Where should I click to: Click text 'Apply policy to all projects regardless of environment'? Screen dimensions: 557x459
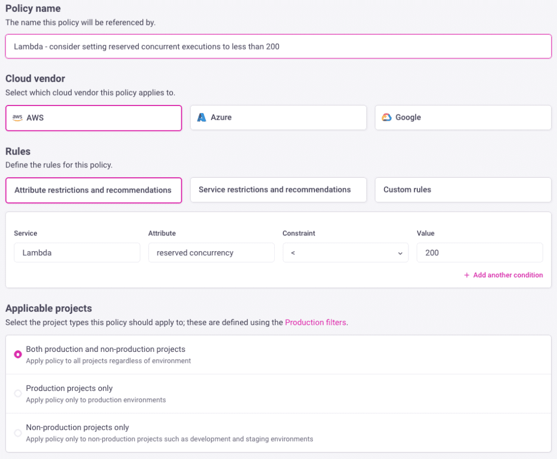[x=108, y=361]
